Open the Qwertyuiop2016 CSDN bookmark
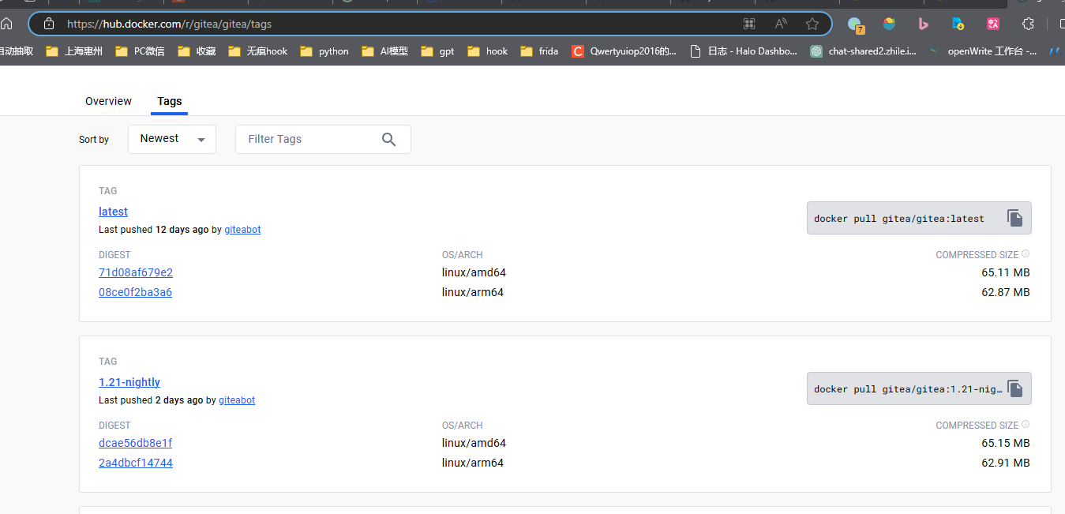The height and width of the screenshot is (514, 1065). (624, 51)
